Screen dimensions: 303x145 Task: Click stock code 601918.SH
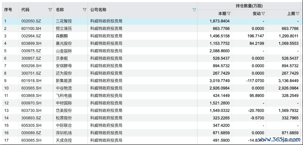pyautogui.click(x=31, y=81)
